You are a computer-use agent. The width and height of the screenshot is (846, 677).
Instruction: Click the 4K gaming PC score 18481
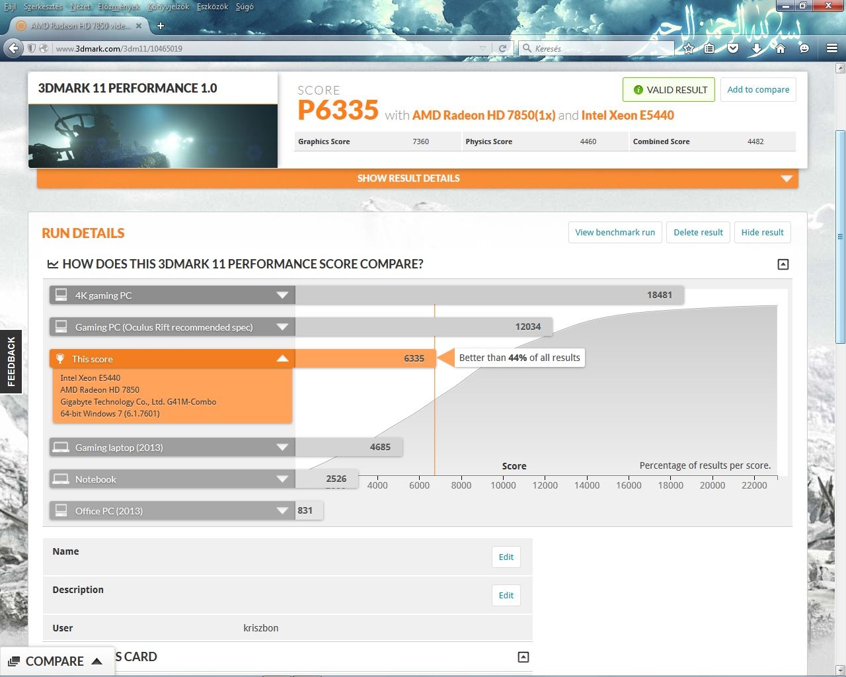click(659, 295)
